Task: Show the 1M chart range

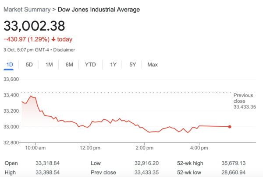Action: pyautogui.click(x=49, y=65)
